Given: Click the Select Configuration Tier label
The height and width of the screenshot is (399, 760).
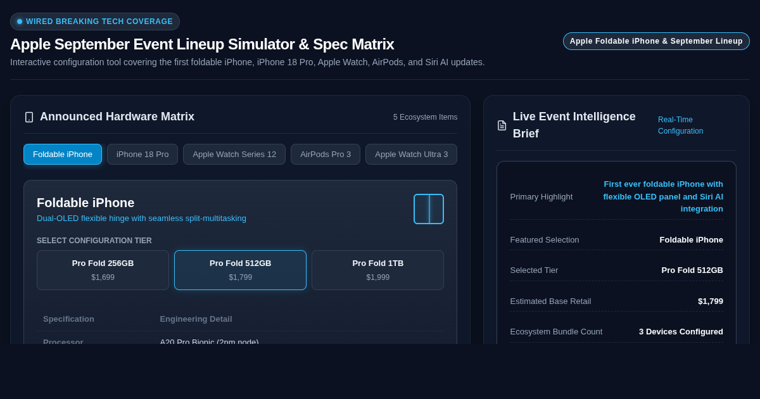Looking at the screenshot, I should pos(94,241).
